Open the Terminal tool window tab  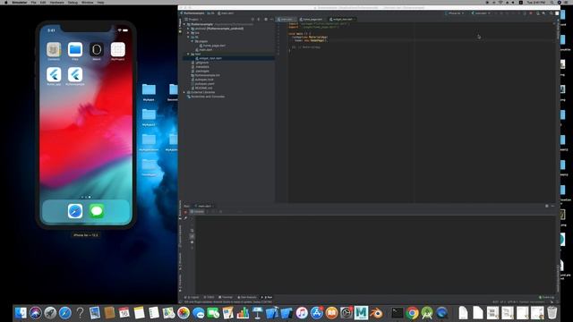226,297
